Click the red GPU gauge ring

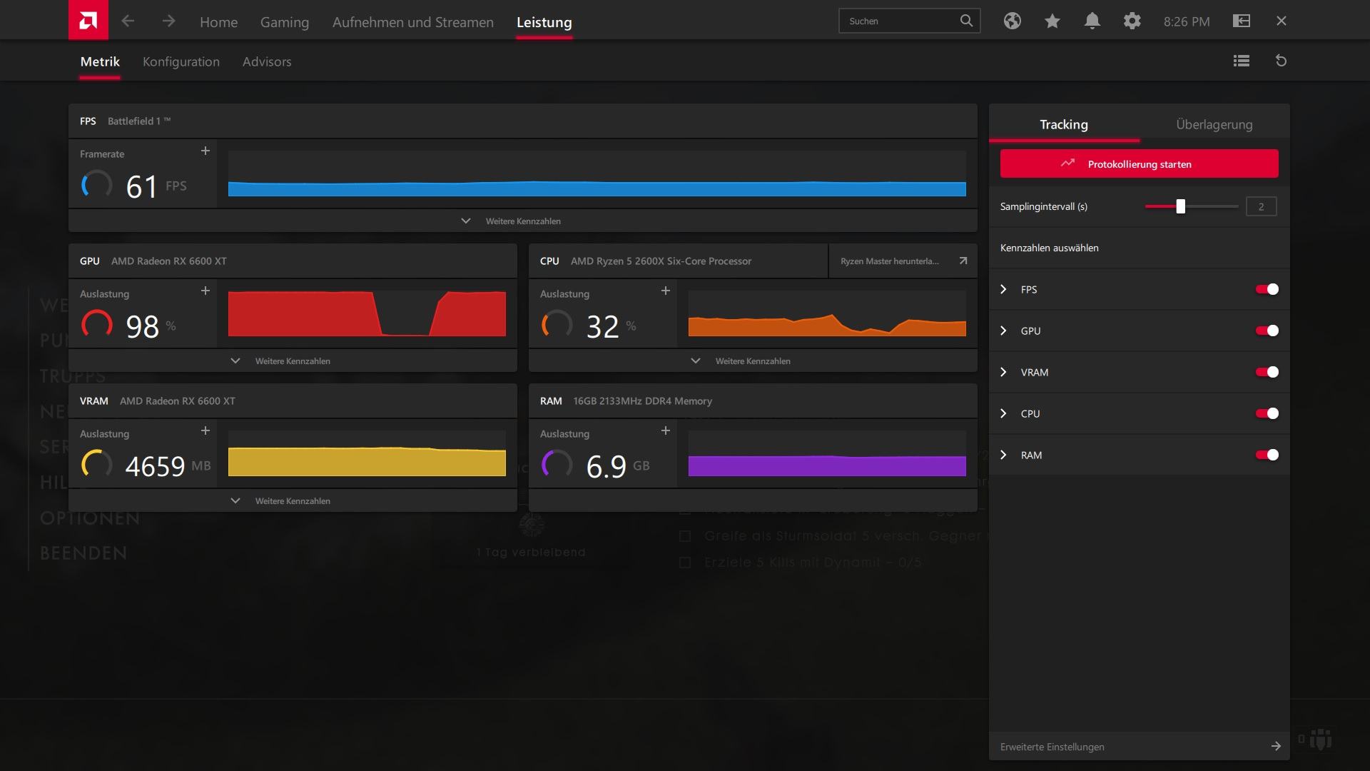point(96,324)
